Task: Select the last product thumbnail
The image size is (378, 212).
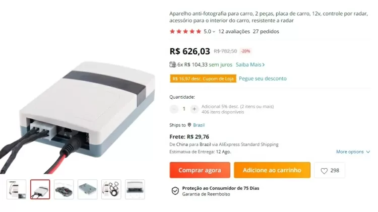Action: [135, 189]
